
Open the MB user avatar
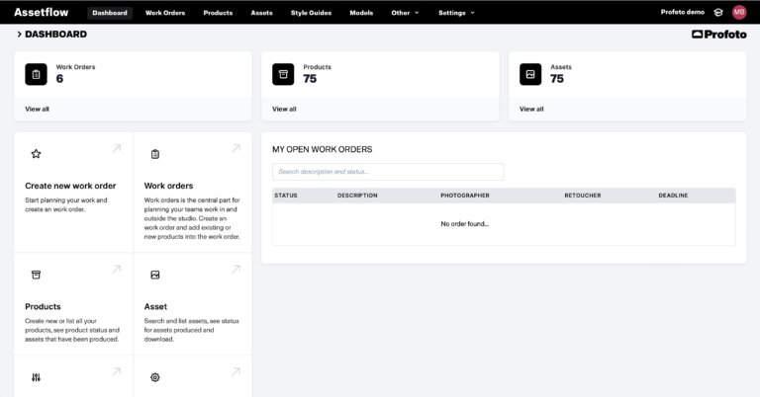pyautogui.click(x=739, y=12)
